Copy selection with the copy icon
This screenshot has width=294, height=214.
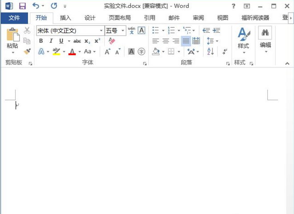click(27, 41)
